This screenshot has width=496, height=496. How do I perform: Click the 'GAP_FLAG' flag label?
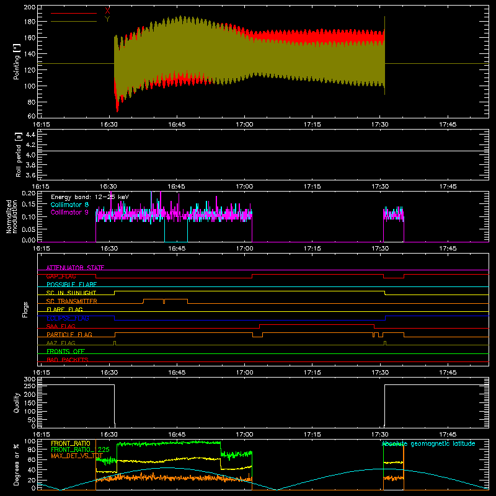(61, 276)
